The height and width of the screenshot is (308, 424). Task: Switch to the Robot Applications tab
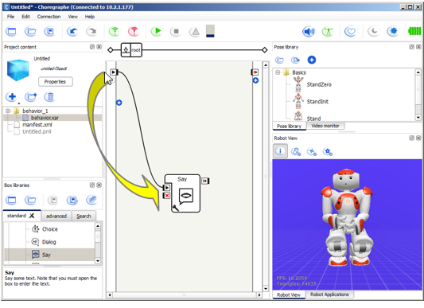(329, 294)
